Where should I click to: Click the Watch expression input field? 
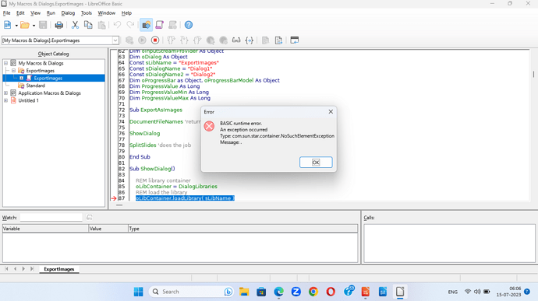tap(51, 218)
